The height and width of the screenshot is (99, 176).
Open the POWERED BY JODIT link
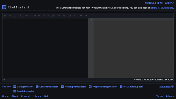pos(164,79)
